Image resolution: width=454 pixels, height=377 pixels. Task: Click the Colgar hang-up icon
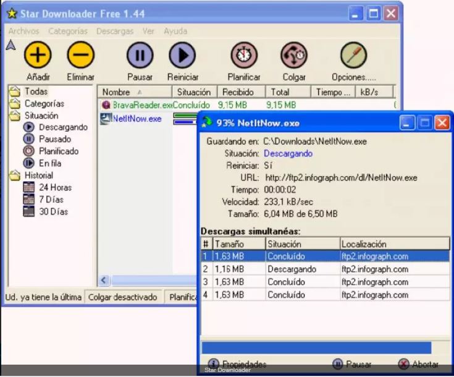(x=294, y=55)
